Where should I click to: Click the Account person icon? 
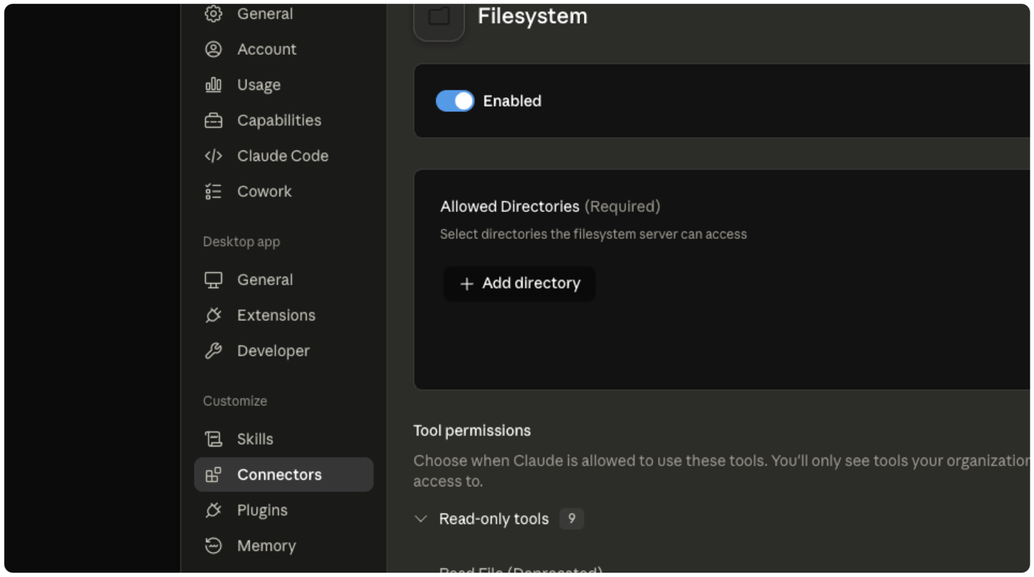click(x=213, y=50)
